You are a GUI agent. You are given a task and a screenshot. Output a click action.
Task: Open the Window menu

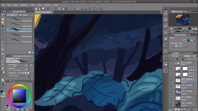pos(48,5)
